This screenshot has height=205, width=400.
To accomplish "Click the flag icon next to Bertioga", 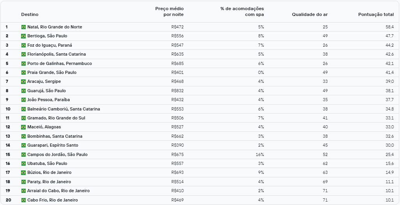I will coord(23,36).
